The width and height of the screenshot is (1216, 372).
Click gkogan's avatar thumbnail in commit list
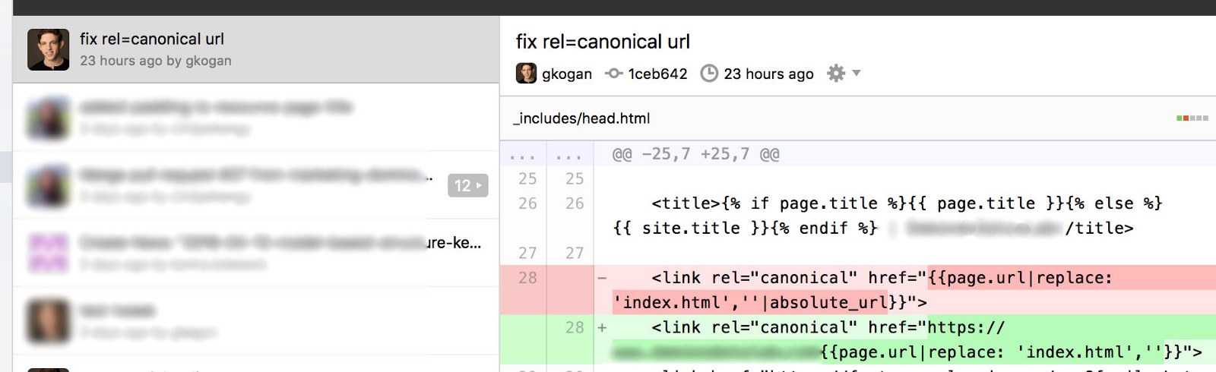(x=48, y=49)
